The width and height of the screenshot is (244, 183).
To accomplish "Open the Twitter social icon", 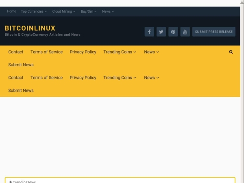I will pos(161,32).
